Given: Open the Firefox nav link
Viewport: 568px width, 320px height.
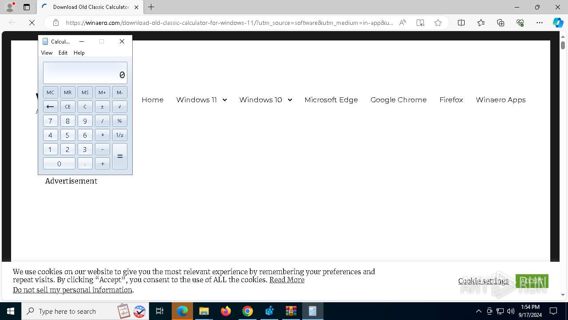Looking at the screenshot, I should tap(451, 100).
